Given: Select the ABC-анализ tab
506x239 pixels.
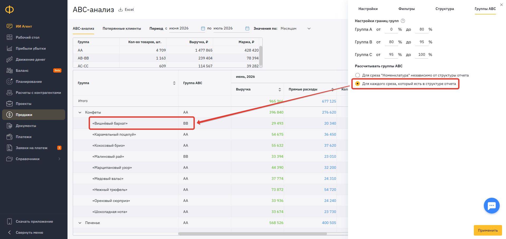Looking at the screenshot, I should [83, 29].
